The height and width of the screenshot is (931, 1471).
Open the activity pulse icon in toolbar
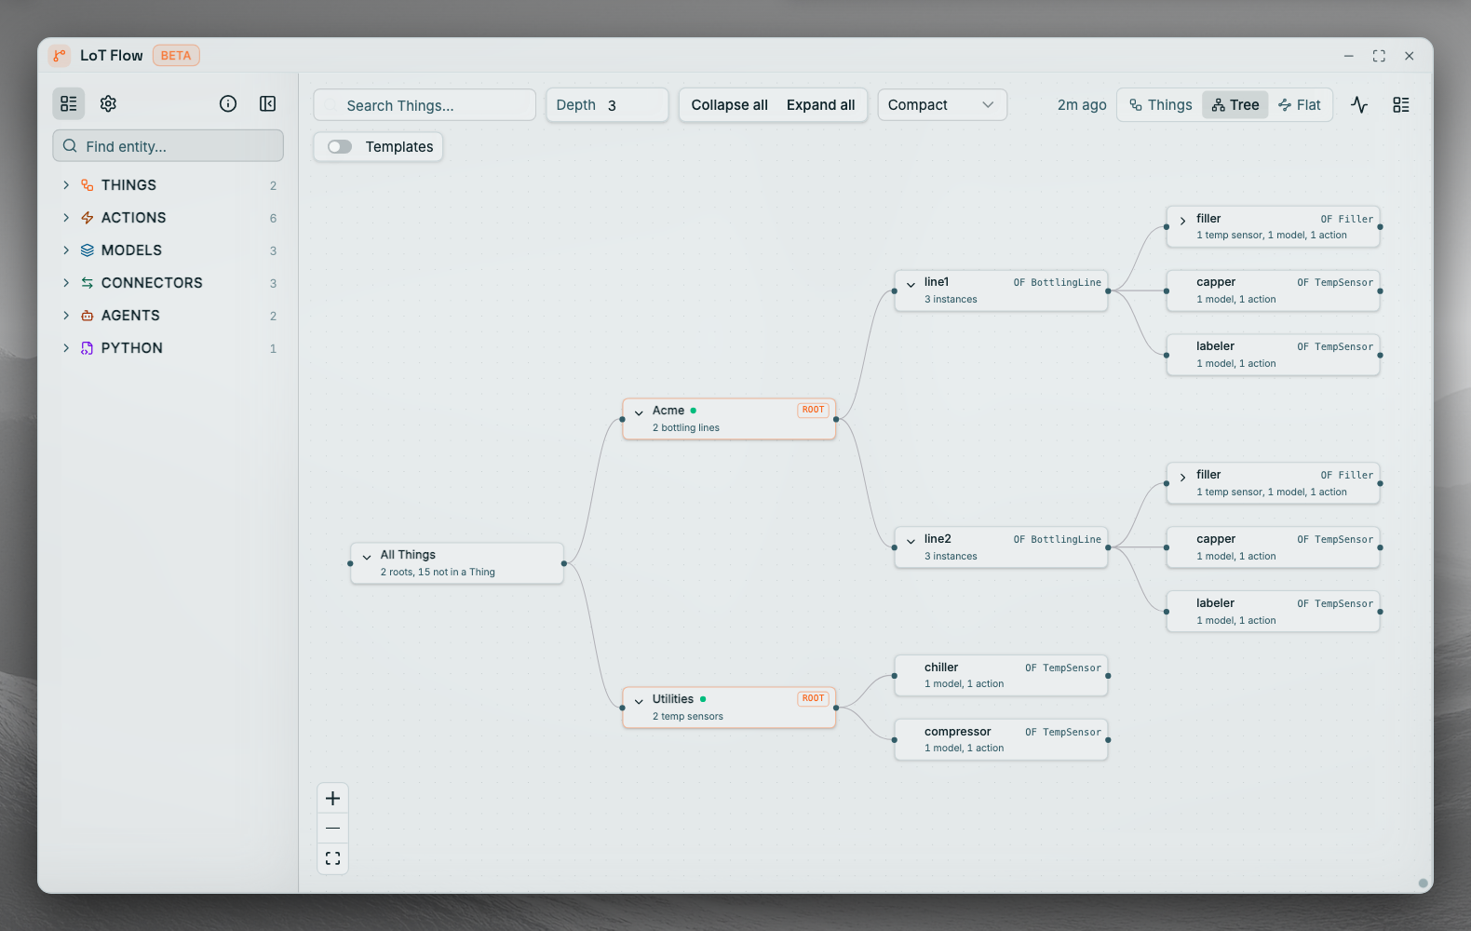pyautogui.click(x=1359, y=105)
